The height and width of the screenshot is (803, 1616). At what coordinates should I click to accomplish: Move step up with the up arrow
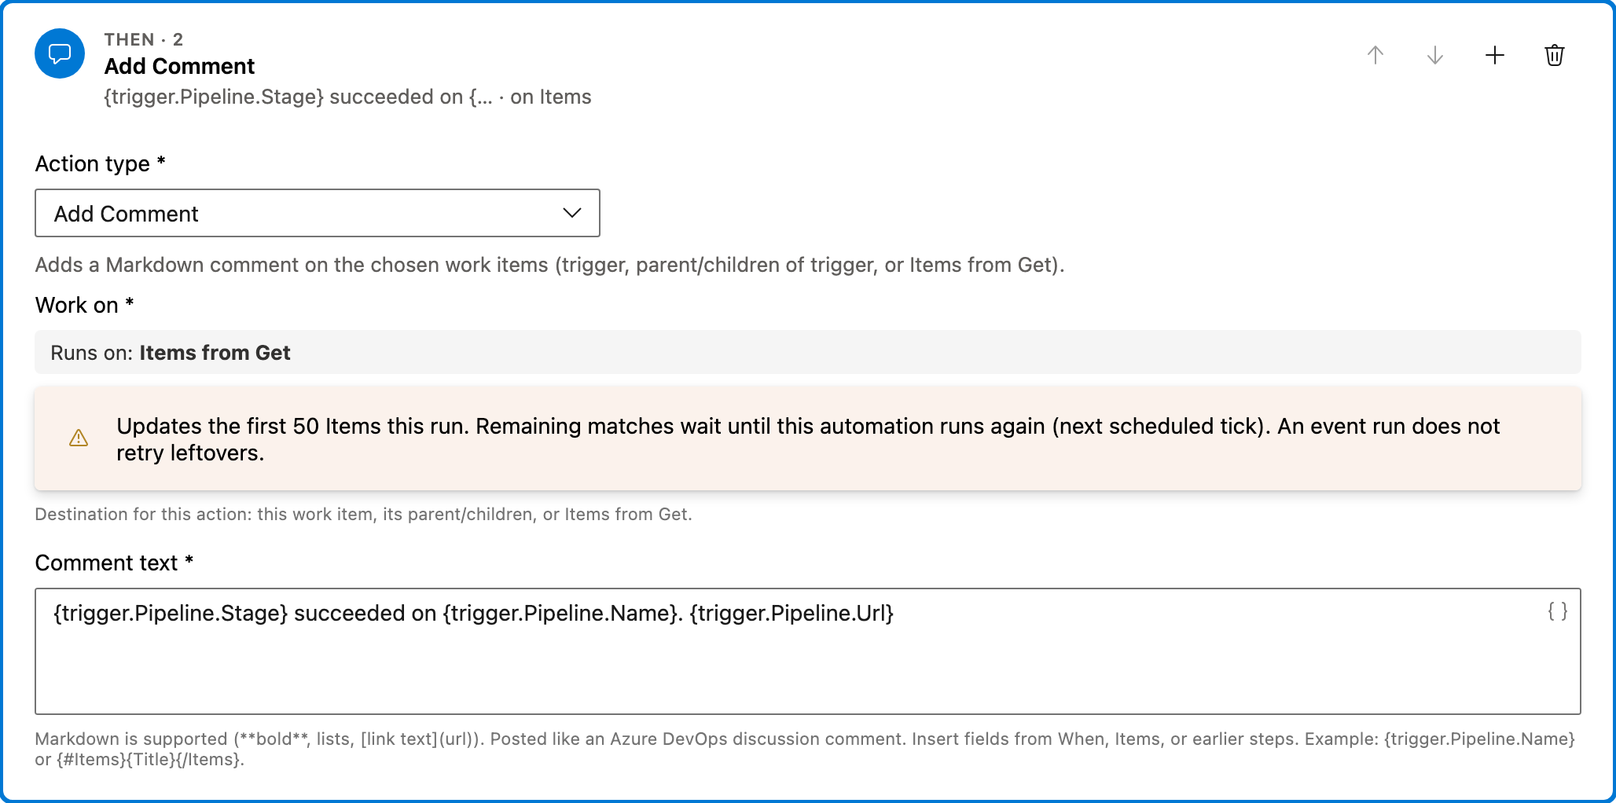pyautogui.click(x=1375, y=55)
